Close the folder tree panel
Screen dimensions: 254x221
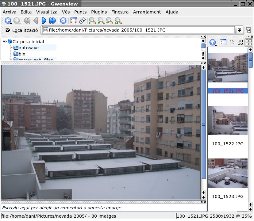tap(205, 37)
